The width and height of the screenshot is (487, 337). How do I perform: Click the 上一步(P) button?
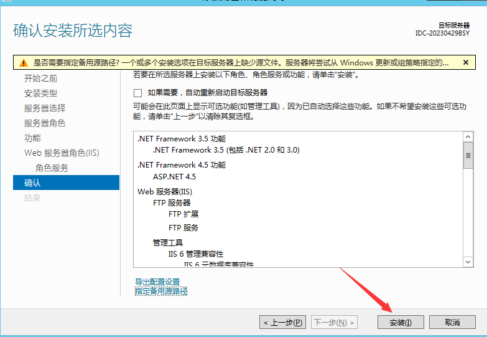(x=282, y=323)
